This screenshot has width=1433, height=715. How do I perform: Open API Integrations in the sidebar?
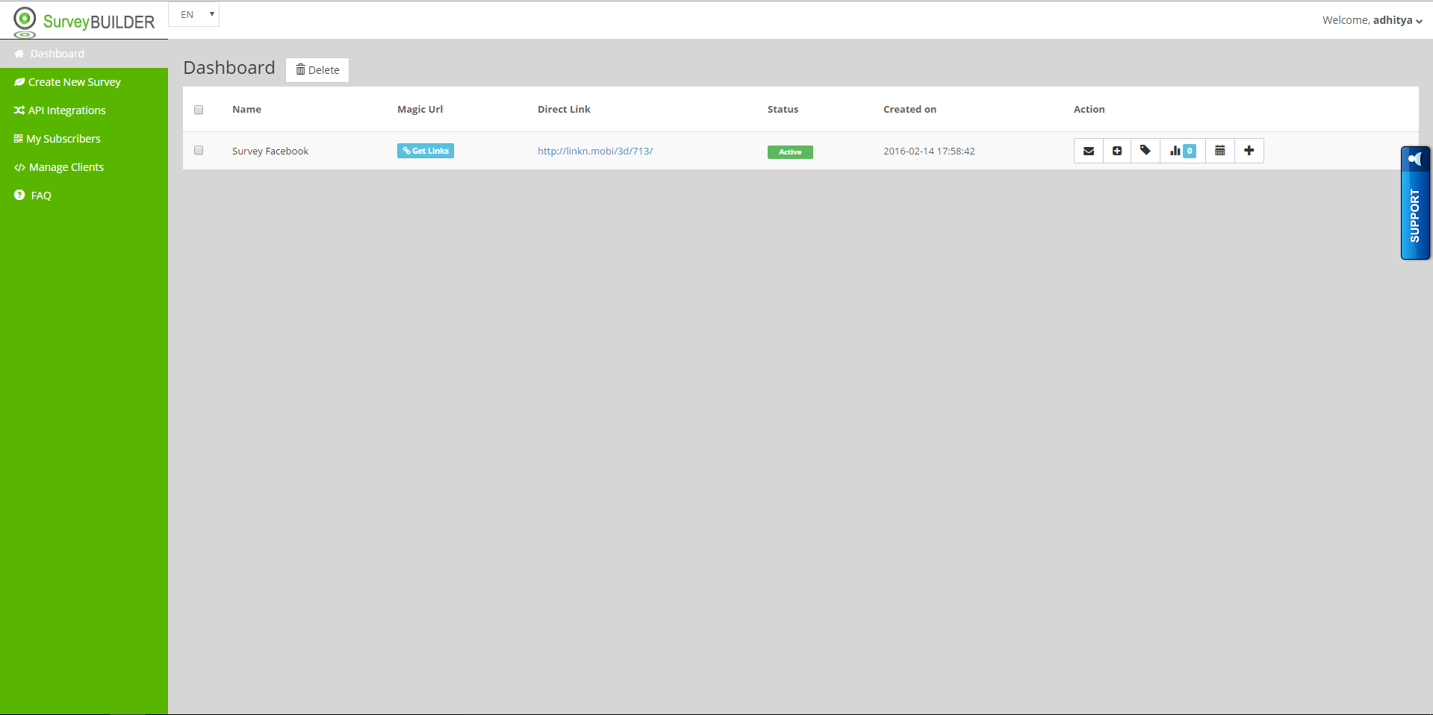[x=66, y=110]
